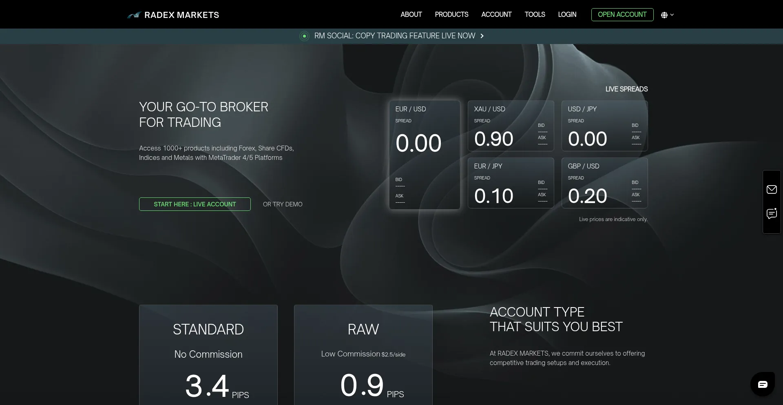
Task: Select the USD / JPY spread card
Action: [604, 126]
